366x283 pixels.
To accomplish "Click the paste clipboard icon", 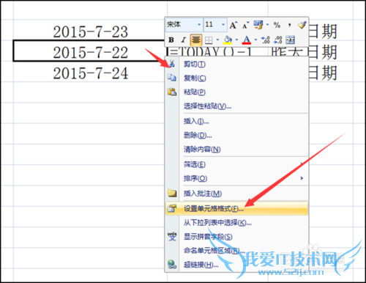I will click(x=172, y=92).
